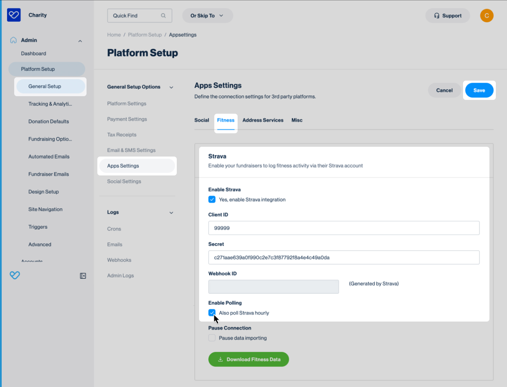Click the Admin home icon
This screenshot has width=507, height=387.
[13, 40]
